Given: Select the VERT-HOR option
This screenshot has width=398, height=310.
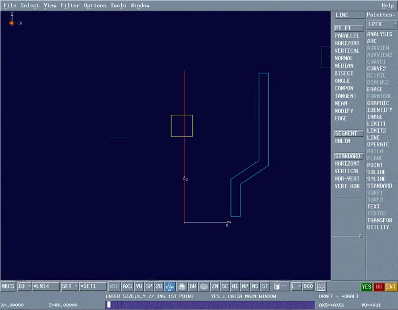Looking at the screenshot, I should [347, 186].
